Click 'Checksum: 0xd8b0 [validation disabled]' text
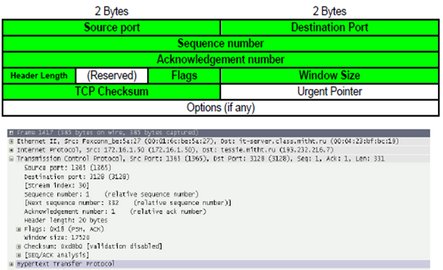 pyautogui.click(x=93, y=246)
